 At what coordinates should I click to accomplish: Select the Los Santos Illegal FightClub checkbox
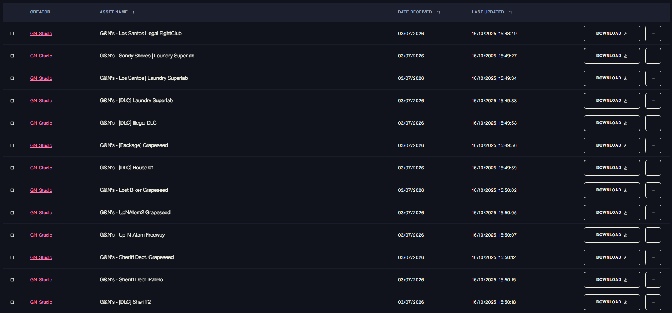12,34
